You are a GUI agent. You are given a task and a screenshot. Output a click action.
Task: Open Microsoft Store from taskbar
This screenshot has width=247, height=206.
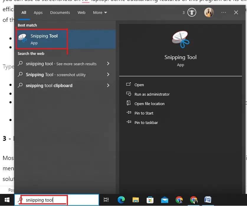click(150, 200)
